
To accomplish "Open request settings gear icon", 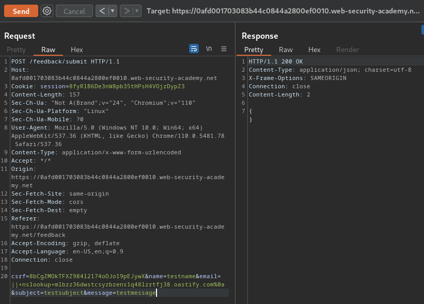I will coord(47,11).
